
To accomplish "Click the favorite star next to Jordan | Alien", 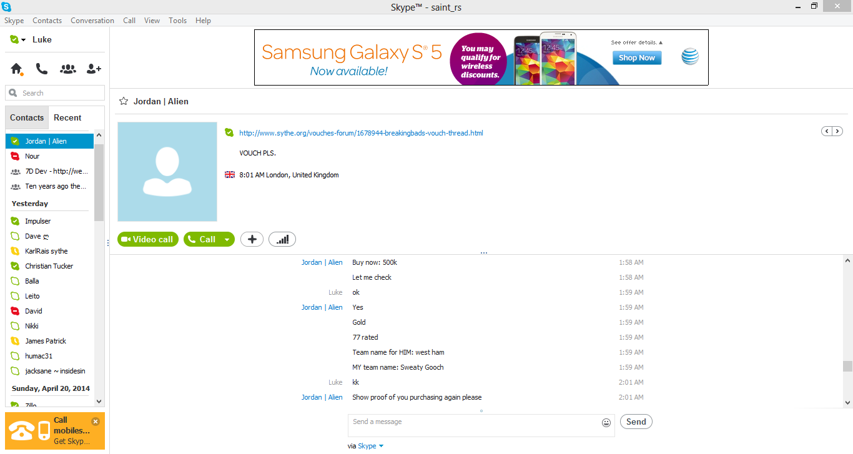I will (124, 101).
